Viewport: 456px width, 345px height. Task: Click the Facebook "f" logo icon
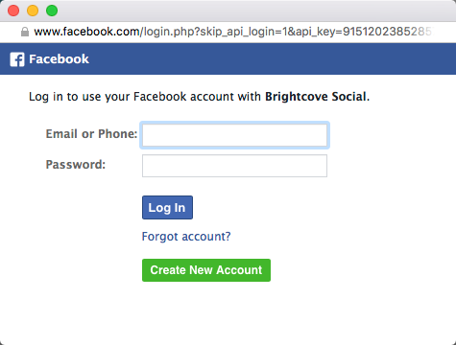(17, 59)
